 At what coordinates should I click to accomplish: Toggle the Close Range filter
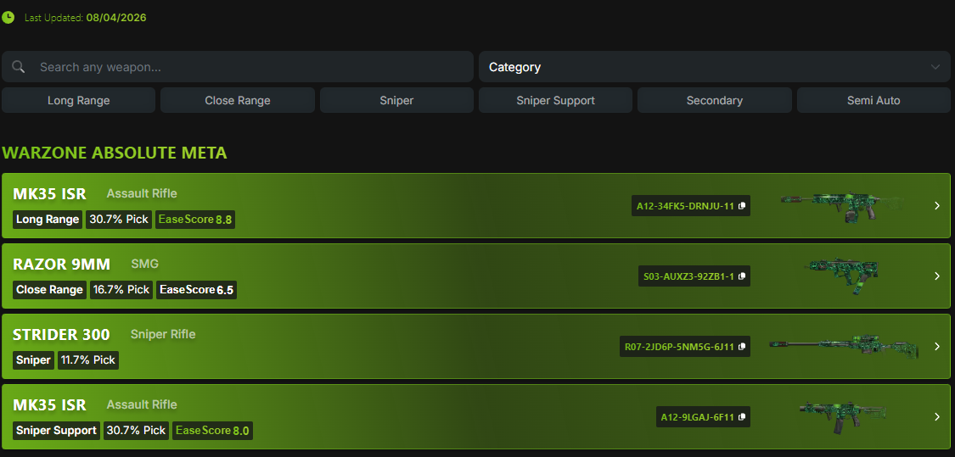click(238, 100)
